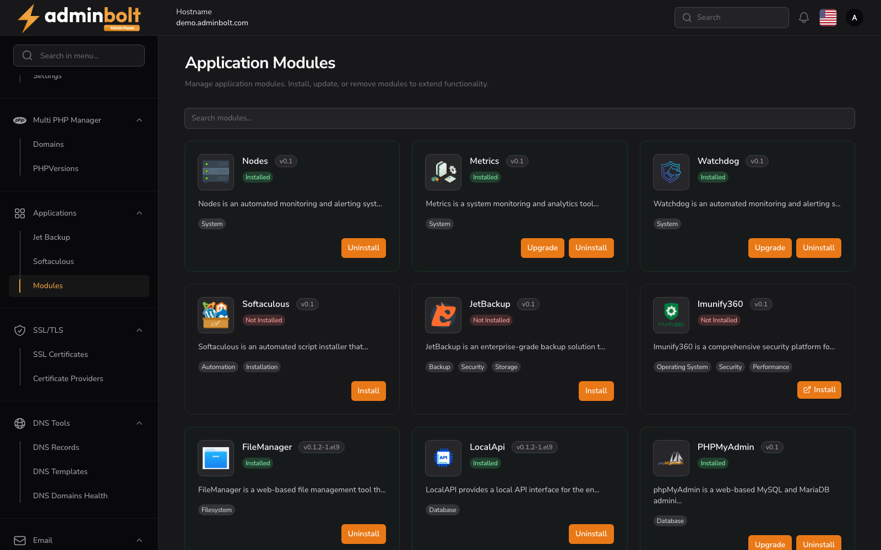Click the 'Not Installed' badge on JetBackup
The width and height of the screenshot is (881, 550).
(491, 320)
